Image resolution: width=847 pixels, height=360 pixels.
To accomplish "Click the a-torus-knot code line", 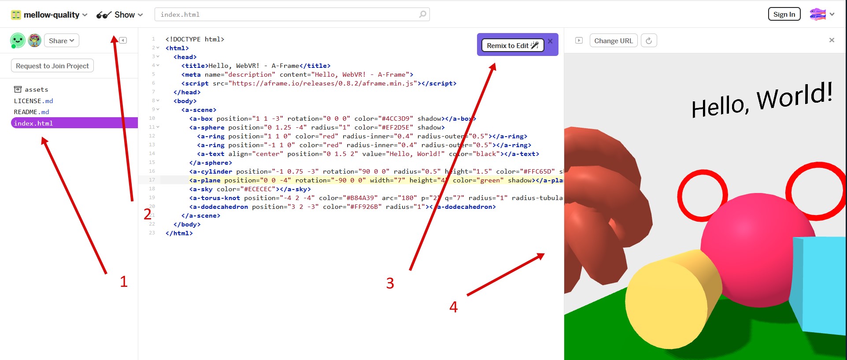I will tap(376, 198).
